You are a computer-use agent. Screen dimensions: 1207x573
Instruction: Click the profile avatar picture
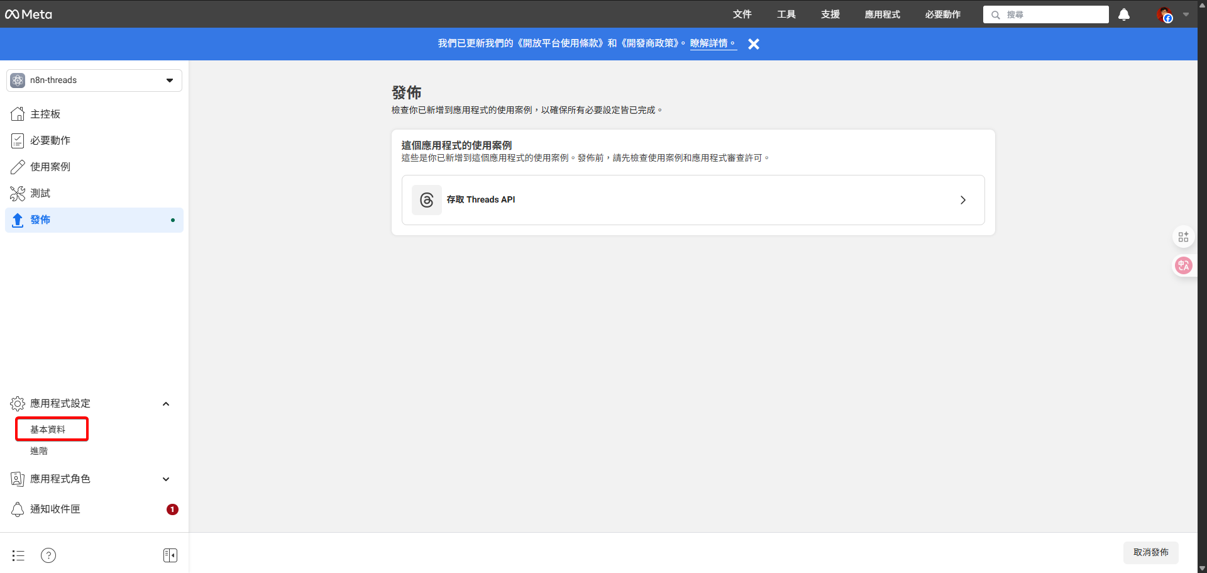(x=1164, y=14)
